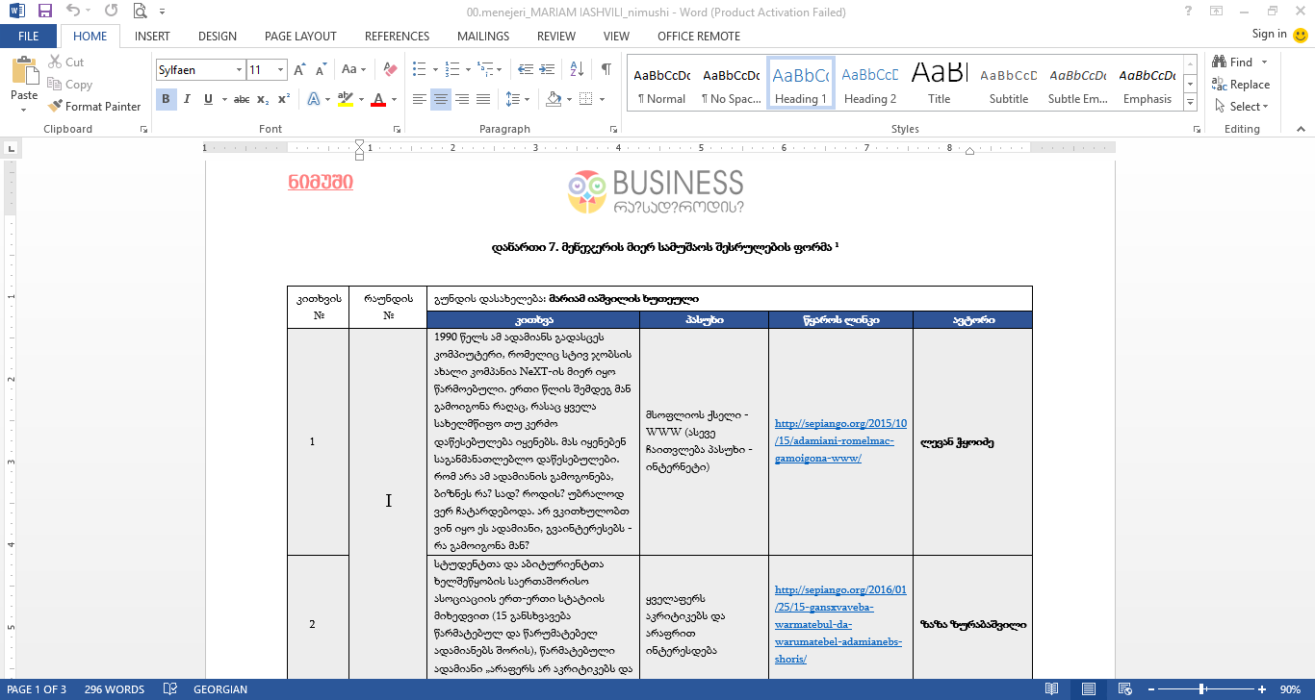Toggle Bold formatting off
The height and width of the screenshot is (700, 1315).
pyautogui.click(x=166, y=99)
